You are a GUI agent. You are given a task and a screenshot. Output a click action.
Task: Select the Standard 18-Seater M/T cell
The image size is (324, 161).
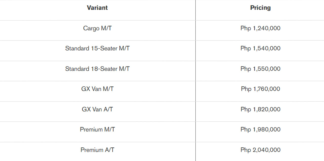click(97, 69)
